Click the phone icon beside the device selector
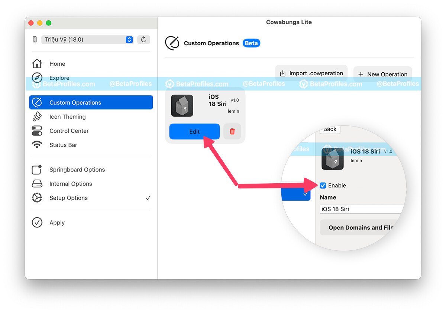This screenshot has width=446, height=312. click(35, 40)
